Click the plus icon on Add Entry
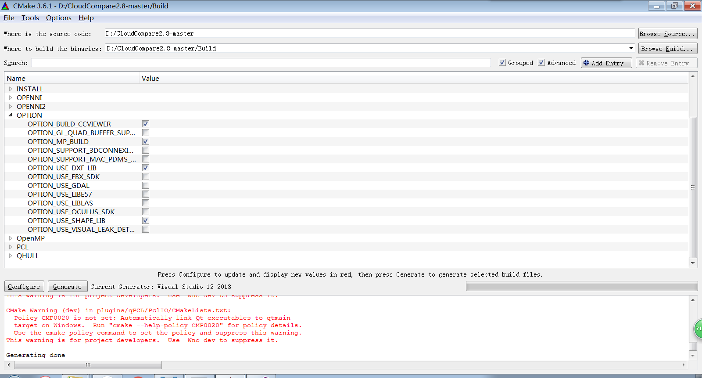This screenshot has width=702, height=378. click(x=586, y=63)
